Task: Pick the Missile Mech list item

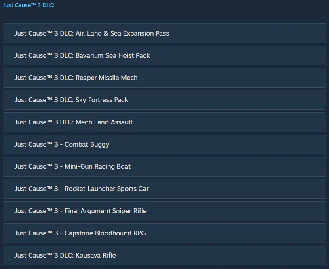Action: [x=76, y=78]
